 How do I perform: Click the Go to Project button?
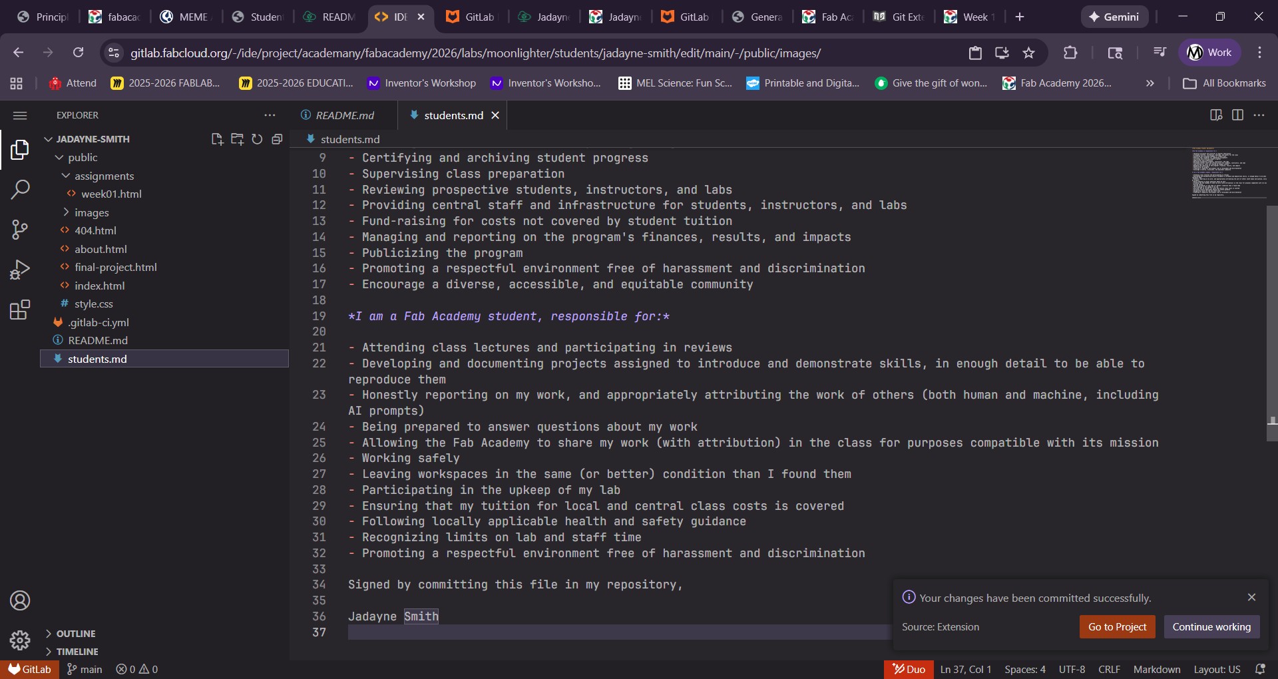pyautogui.click(x=1117, y=626)
